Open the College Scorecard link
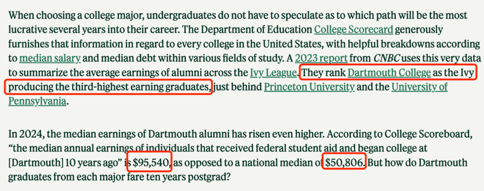Image resolution: width=484 pixels, height=191 pixels. point(354,30)
